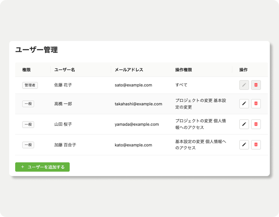Click the ユーザーを追加する button
This screenshot has height=217, width=279.
43,167
